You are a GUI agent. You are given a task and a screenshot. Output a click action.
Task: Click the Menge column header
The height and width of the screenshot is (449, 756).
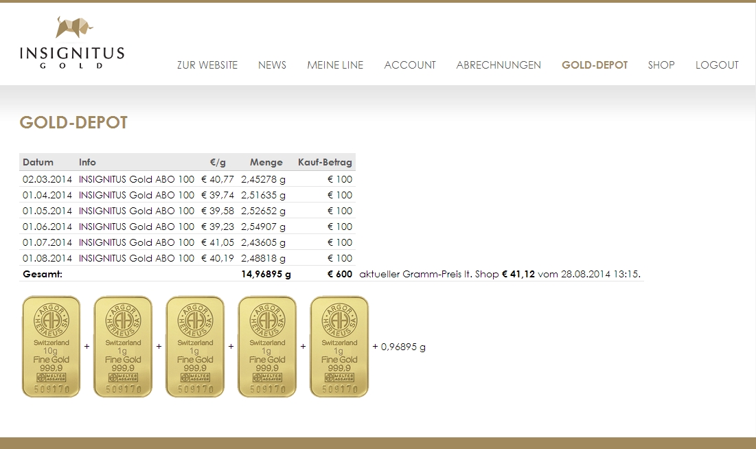[266, 163]
